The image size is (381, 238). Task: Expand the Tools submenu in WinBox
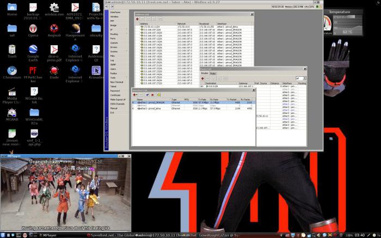pyautogui.click(x=119, y=77)
